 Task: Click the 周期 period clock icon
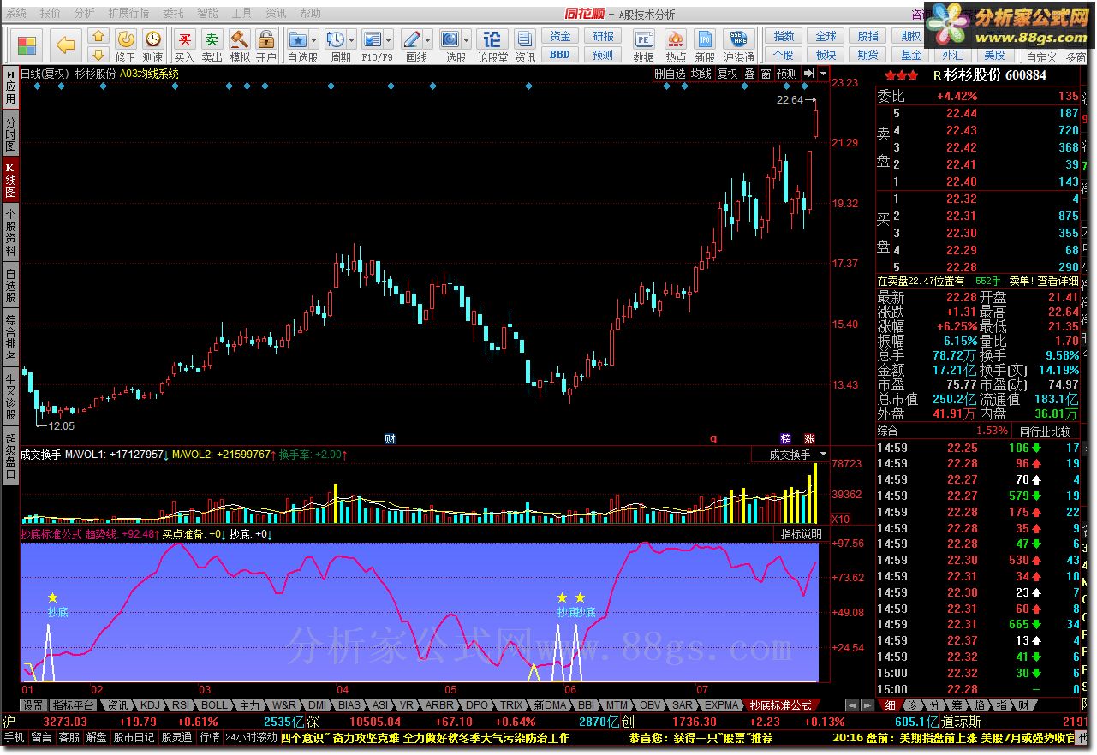click(x=335, y=39)
